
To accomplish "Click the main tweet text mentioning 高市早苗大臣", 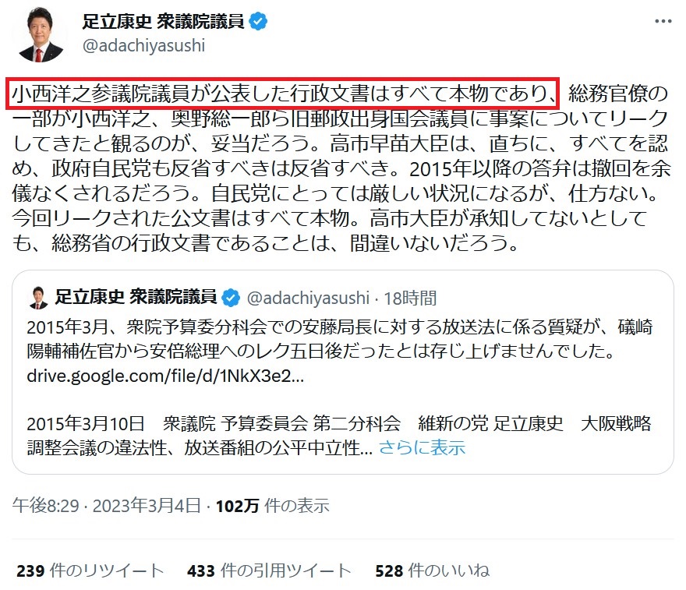I will (x=341, y=168).
